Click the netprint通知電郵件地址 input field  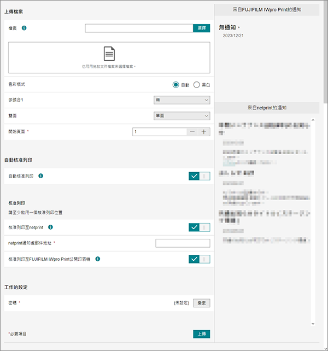click(183, 243)
